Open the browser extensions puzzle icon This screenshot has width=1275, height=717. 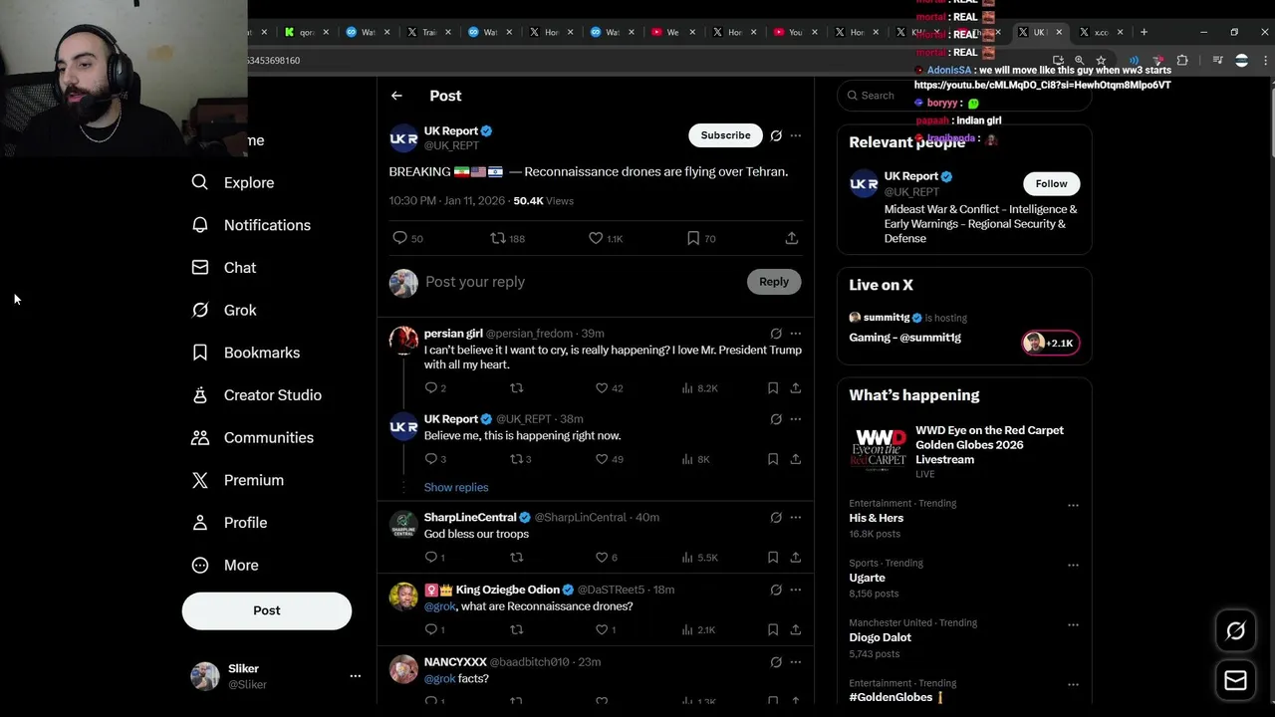(x=1182, y=61)
